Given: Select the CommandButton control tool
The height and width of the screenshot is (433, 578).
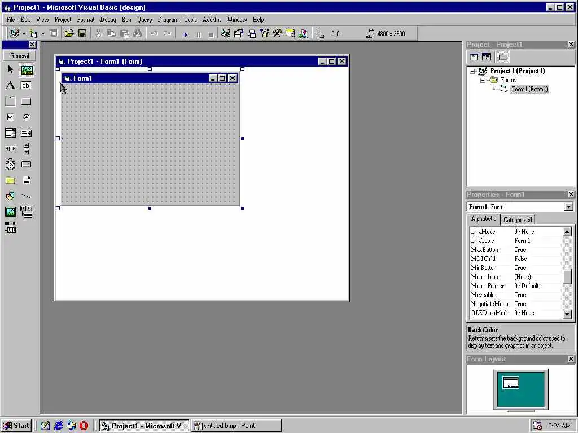Looking at the screenshot, I should pyautogui.click(x=26, y=101).
